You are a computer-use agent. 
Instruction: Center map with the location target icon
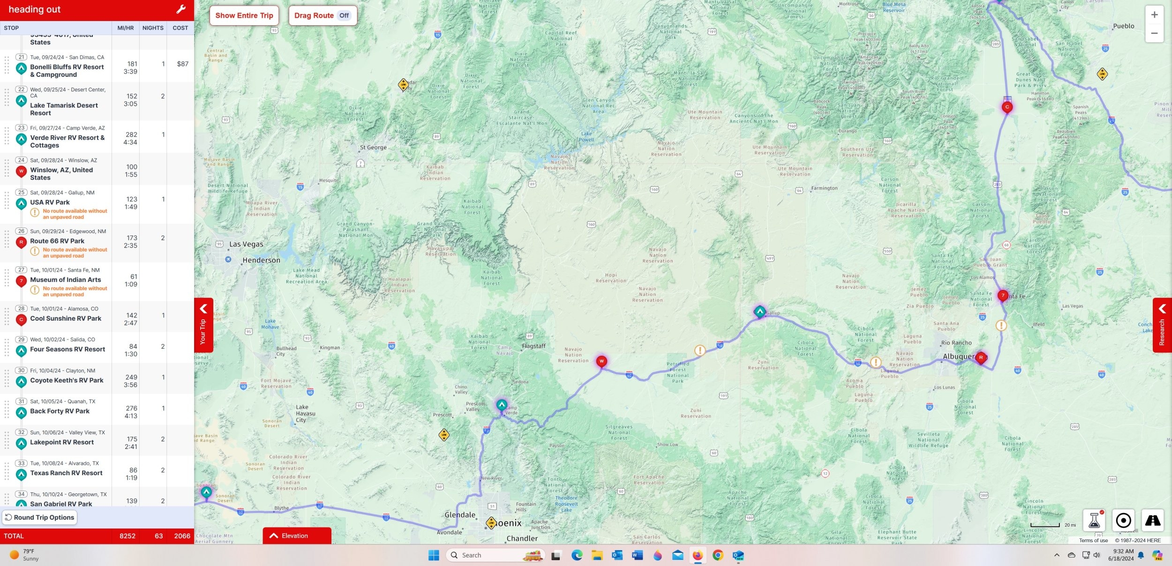tap(1123, 520)
